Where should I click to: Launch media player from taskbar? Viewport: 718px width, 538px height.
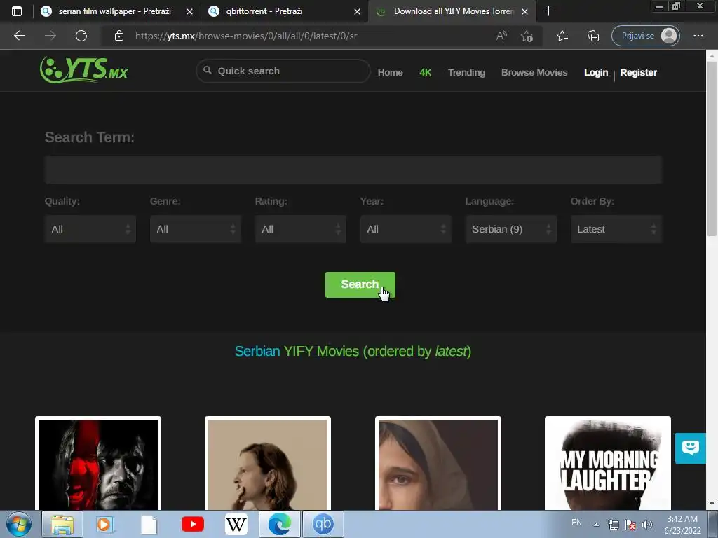[104, 524]
